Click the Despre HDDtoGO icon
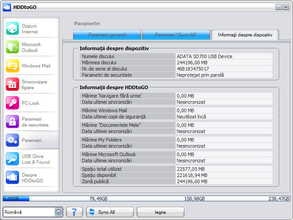The width and height of the screenshot is (293, 220). tap(12, 177)
